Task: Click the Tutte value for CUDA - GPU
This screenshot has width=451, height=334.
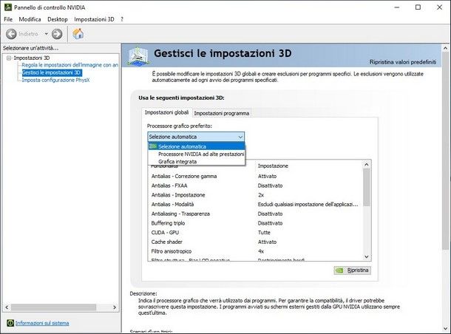Action: pos(264,233)
